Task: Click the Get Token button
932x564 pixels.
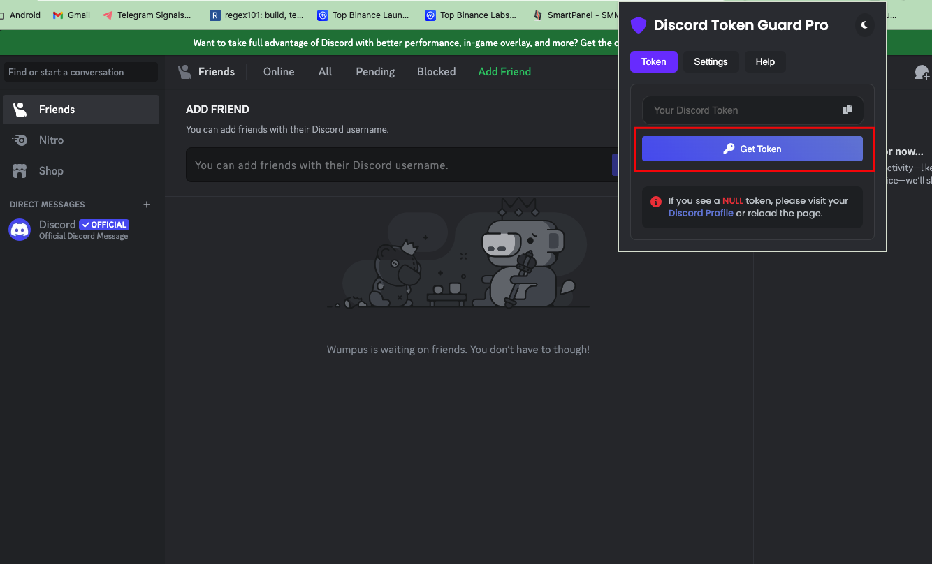Action: (752, 149)
